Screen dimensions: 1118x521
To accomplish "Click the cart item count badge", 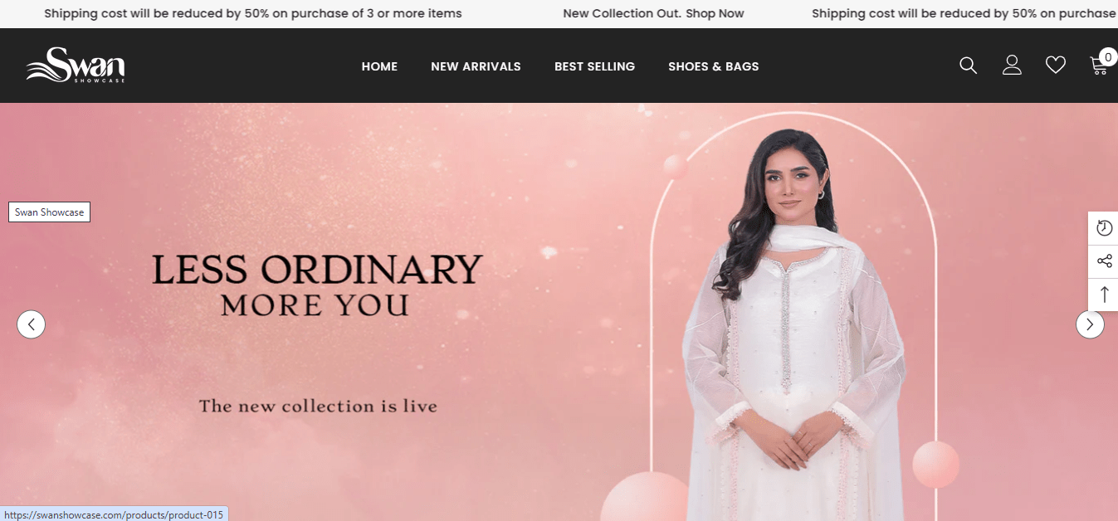I will (1108, 57).
